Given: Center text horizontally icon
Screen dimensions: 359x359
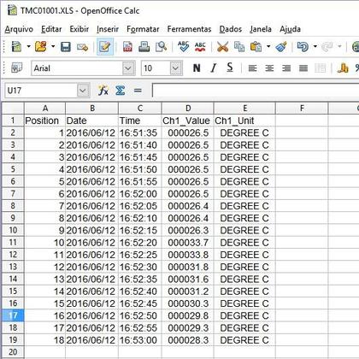Looking at the screenshot, I should tap(269, 68).
